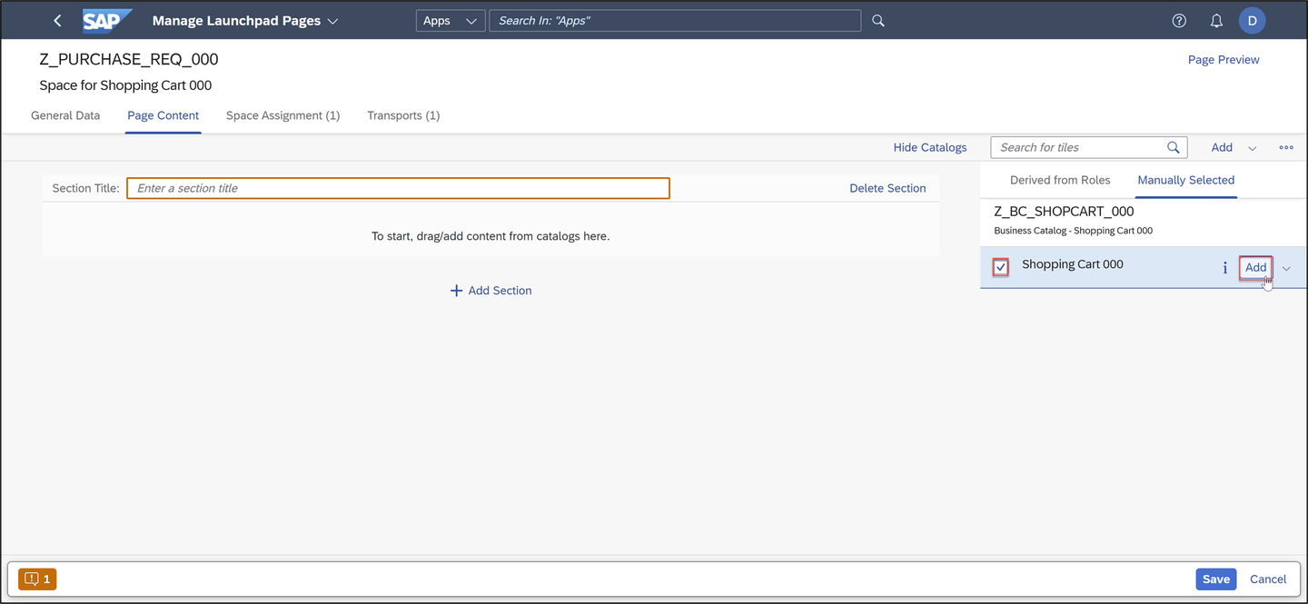Open the Space Assignment (1) tab
Image resolution: width=1308 pixels, height=604 pixels.
282,115
